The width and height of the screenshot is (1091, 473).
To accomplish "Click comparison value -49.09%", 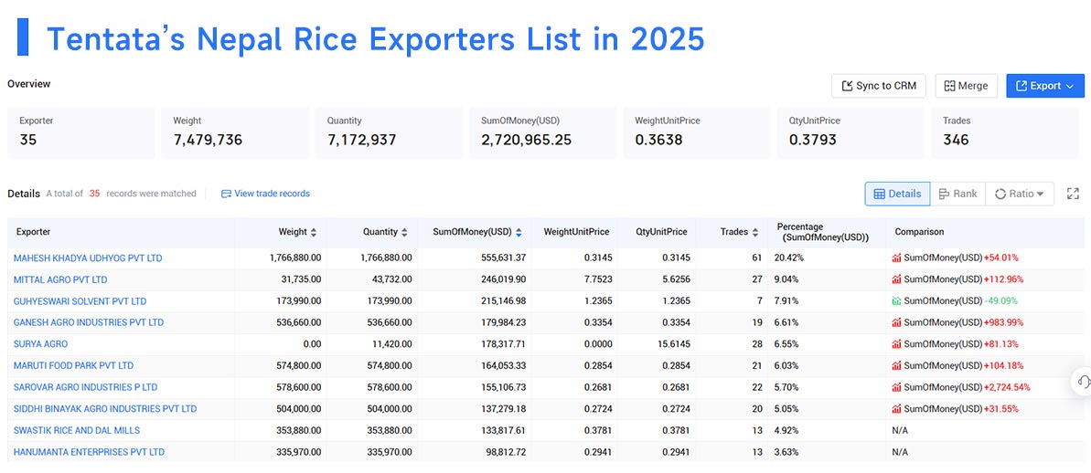I will [1001, 301].
